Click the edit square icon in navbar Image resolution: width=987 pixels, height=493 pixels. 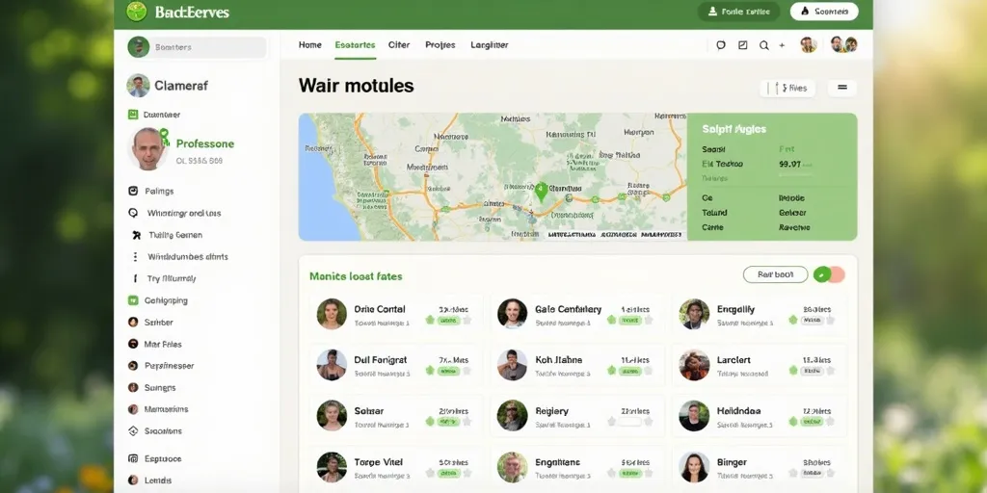(x=742, y=45)
